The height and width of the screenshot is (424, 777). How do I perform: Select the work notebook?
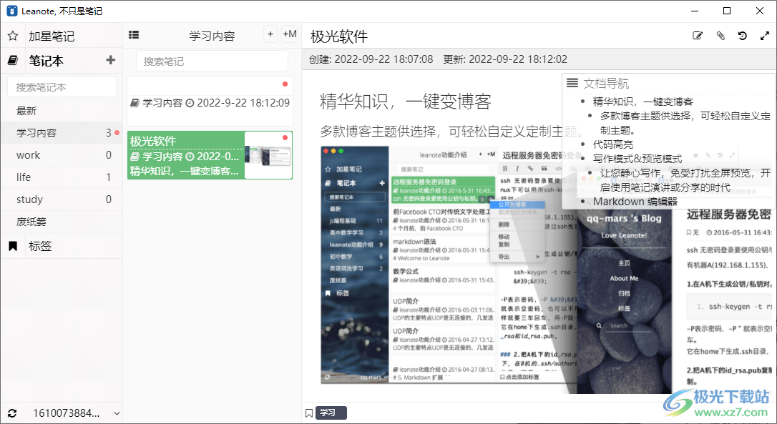(x=62, y=155)
